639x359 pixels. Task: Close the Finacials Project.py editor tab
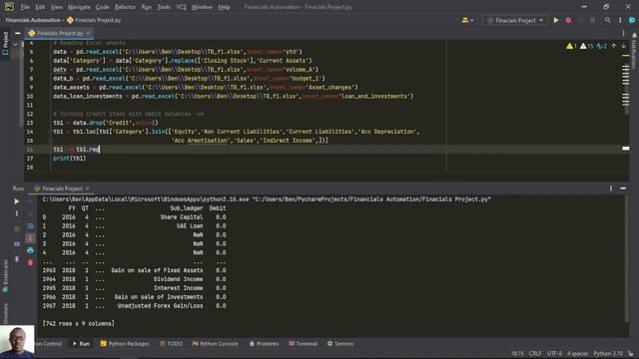(x=88, y=33)
